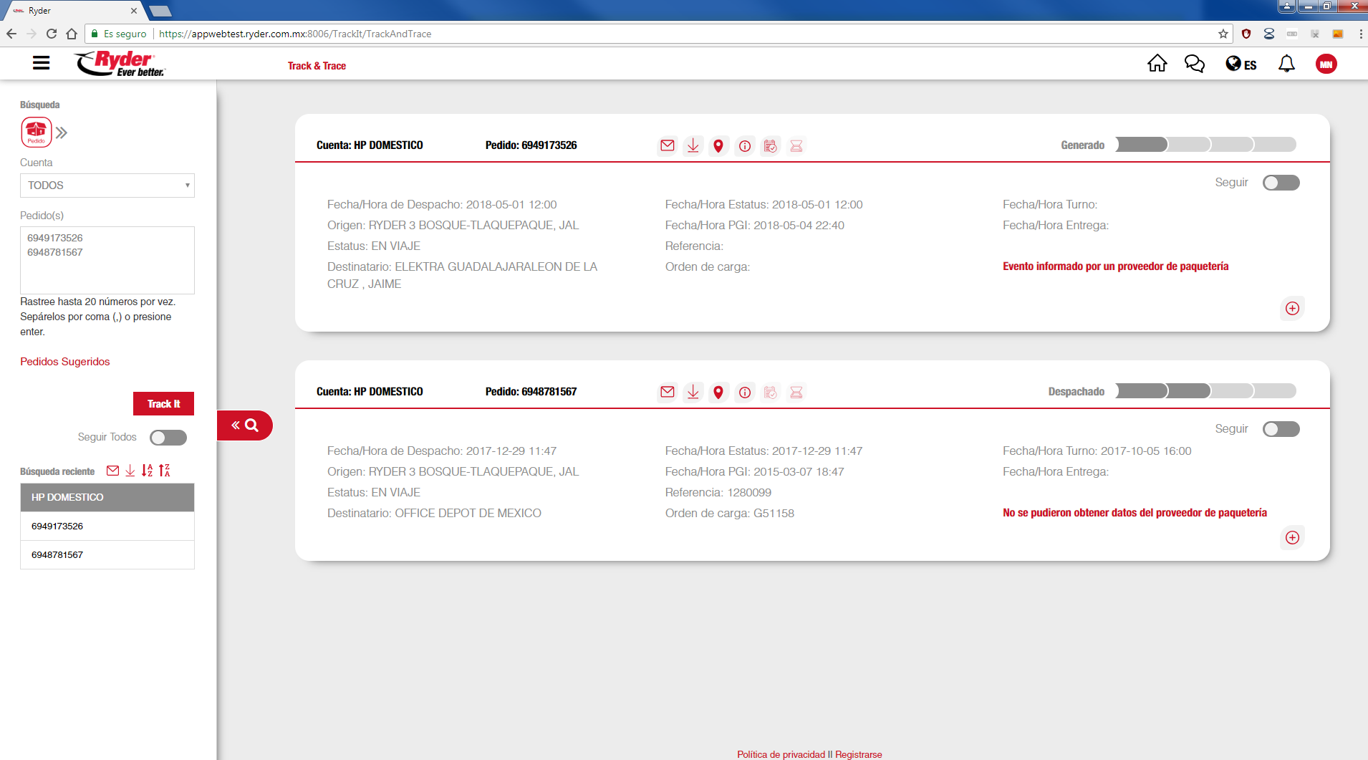Open the chat messages icon in header

pos(1194,64)
